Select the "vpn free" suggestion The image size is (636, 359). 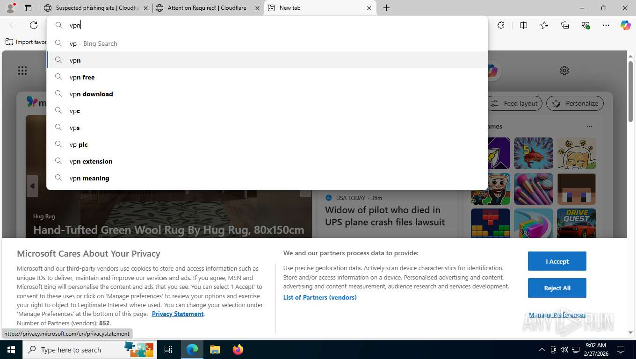coord(267,77)
